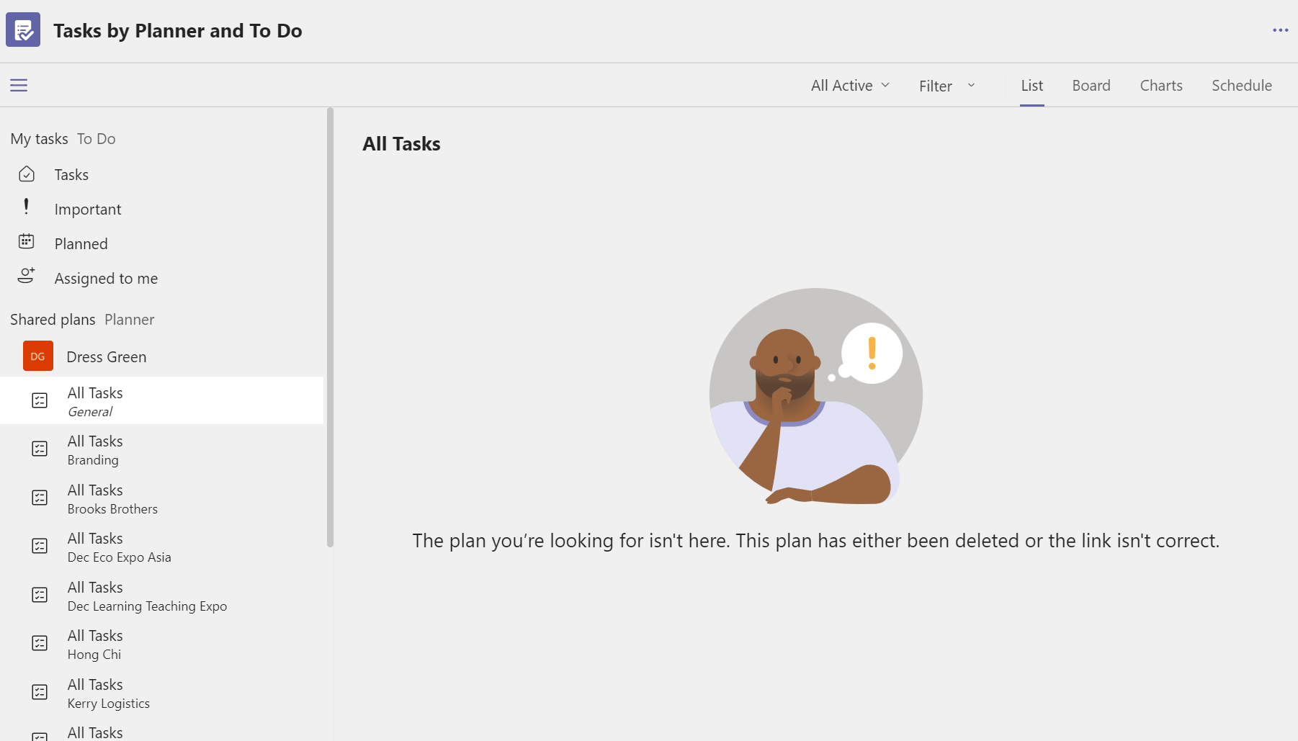The height and width of the screenshot is (741, 1298).
Task: Select All Tasks Dec Learning Teaching Expo plan
Action: (162, 596)
